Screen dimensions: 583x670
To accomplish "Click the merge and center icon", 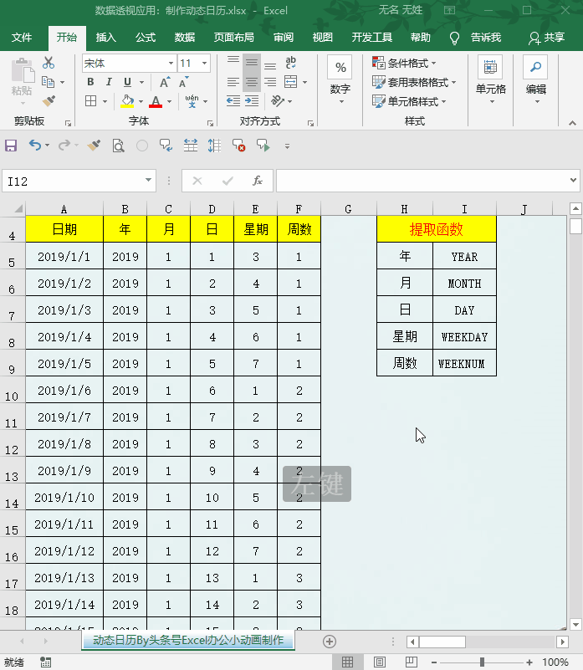I will (x=290, y=82).
